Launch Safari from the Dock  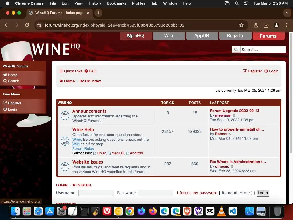click(x=38, y=211)
